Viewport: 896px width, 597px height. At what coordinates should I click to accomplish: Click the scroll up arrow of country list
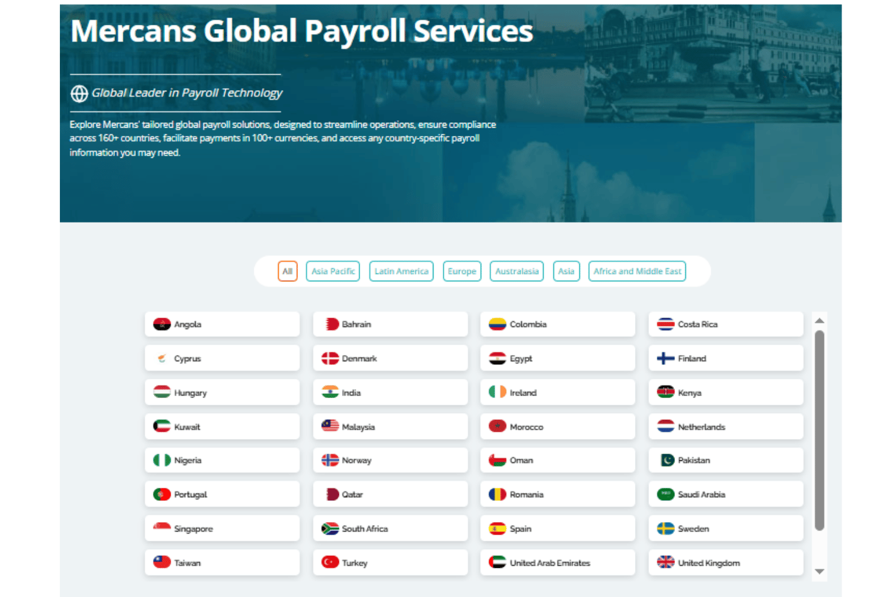(x=819, y=321)
